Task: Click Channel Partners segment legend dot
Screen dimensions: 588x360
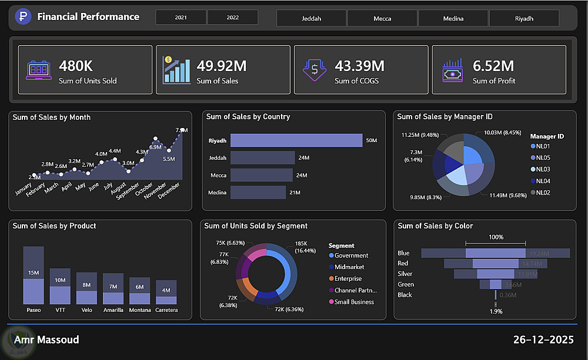Action: pos(331,290)
